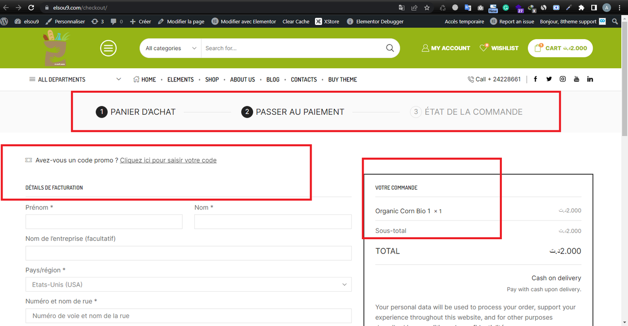Click the Organic Corn Bio 1 item
Image resolution: width=628 pixels, height=326 pixels.
click(403, 211)
